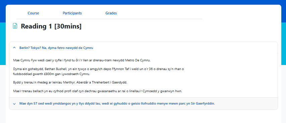The height and width of the screenshot is (123, 286).
Task: Click the paragraph starting 'Mae Cymru Fyw wedi cael'
Action: click(82, 60)
